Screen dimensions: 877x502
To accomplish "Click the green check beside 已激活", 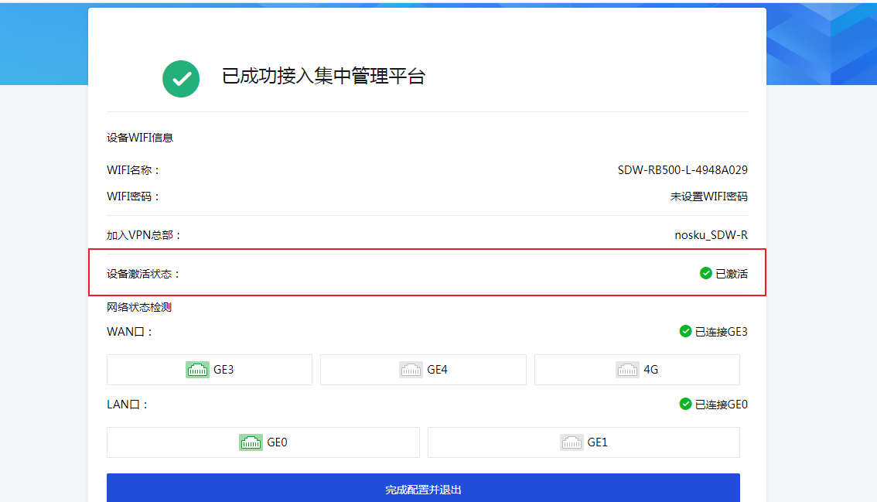I will pos(705,273).
